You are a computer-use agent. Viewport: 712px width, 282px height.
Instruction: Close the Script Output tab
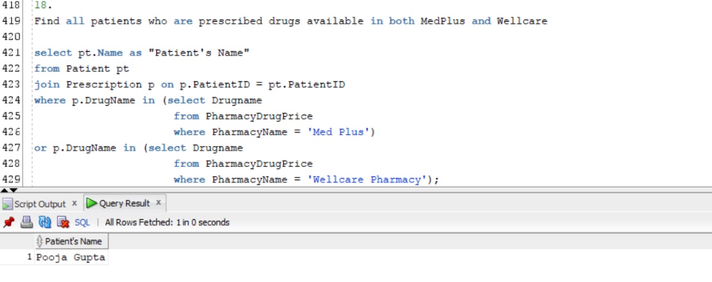tap(74, 203)
